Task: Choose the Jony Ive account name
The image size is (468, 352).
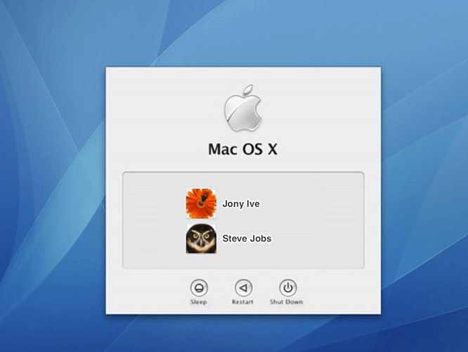Action: [241, 203]
